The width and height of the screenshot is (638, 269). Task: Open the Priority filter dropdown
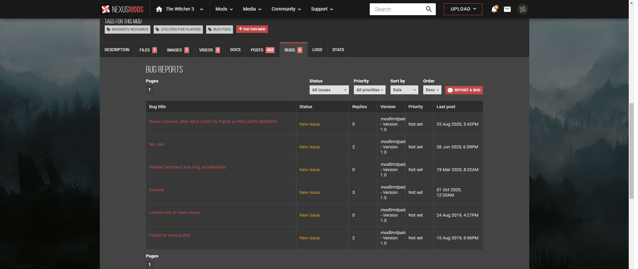(x=369, y=90)
